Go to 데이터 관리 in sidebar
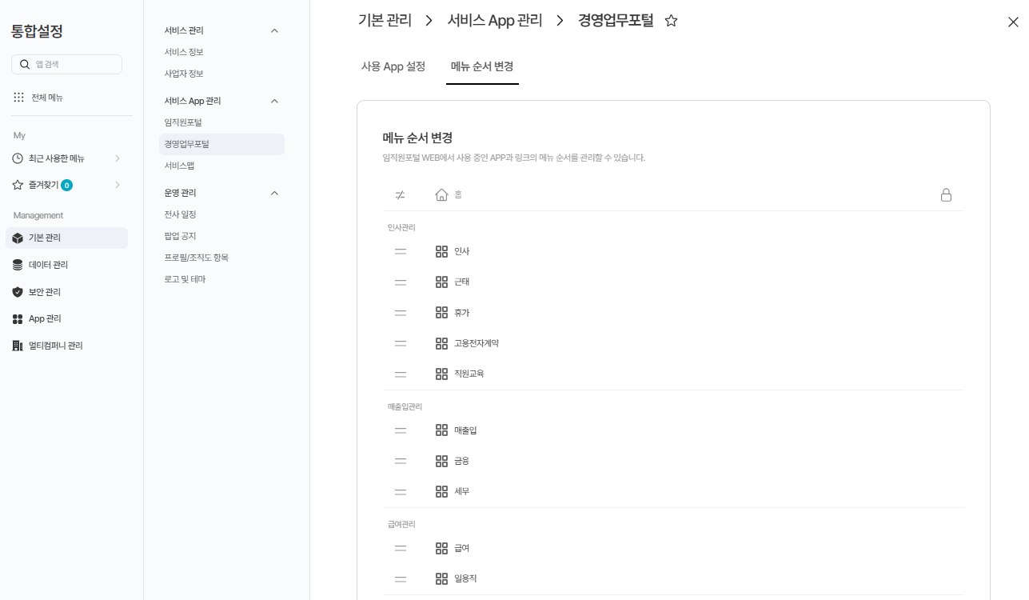Image resolution: width=1029 pixels, height=600 pixels. click(48, 265)
